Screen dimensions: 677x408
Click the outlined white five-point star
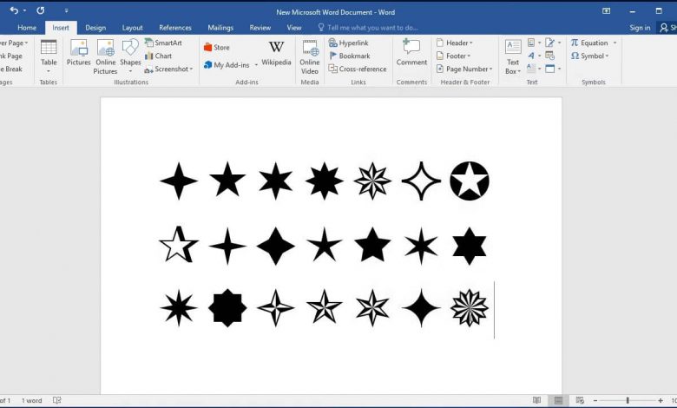[178, 245]
